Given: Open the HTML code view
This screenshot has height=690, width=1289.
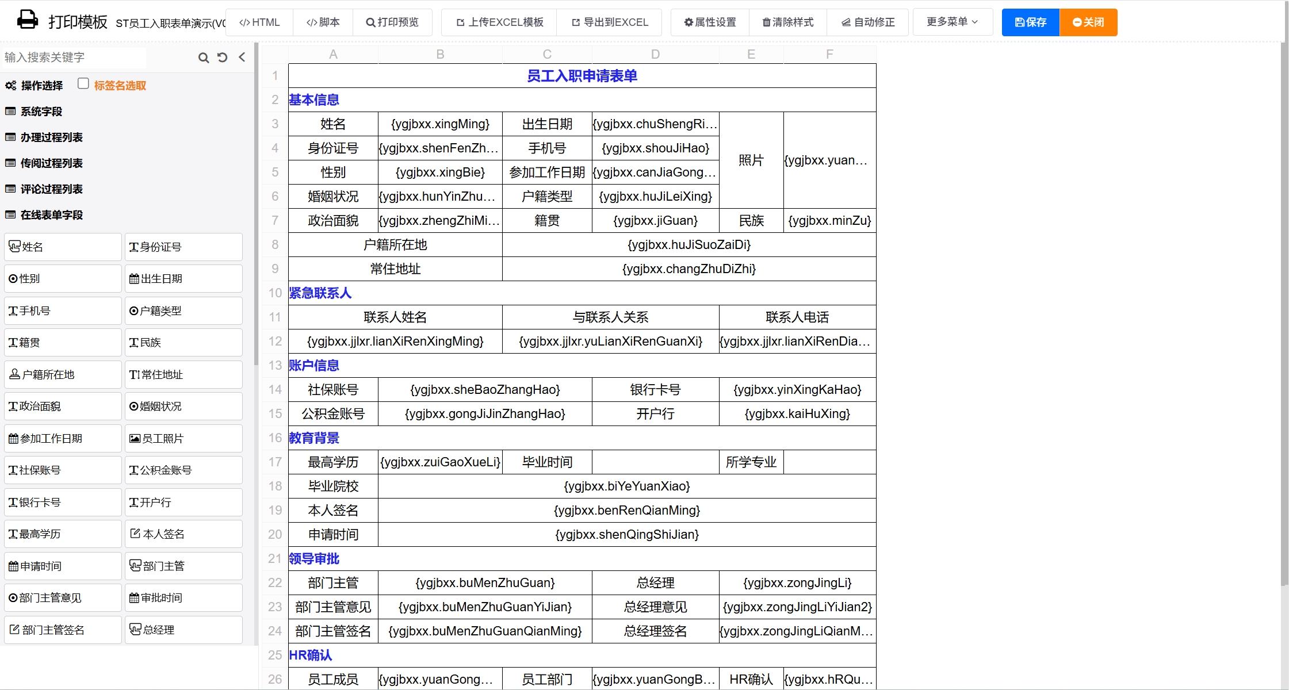Looking at the screenshot, I should click(x=259, y=22).
